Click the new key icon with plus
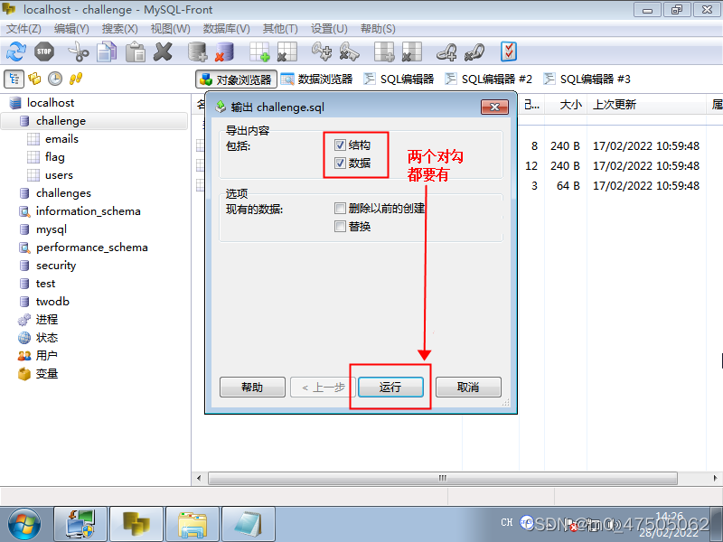The image size is (723, 542). (x=322, y=51)
